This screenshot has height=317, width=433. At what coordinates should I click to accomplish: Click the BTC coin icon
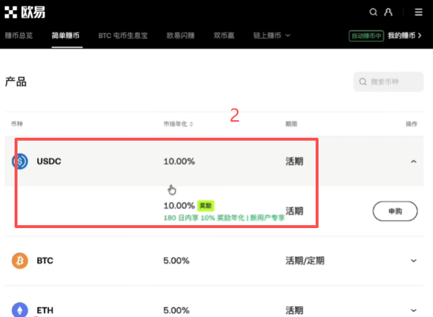coord(20,261)
